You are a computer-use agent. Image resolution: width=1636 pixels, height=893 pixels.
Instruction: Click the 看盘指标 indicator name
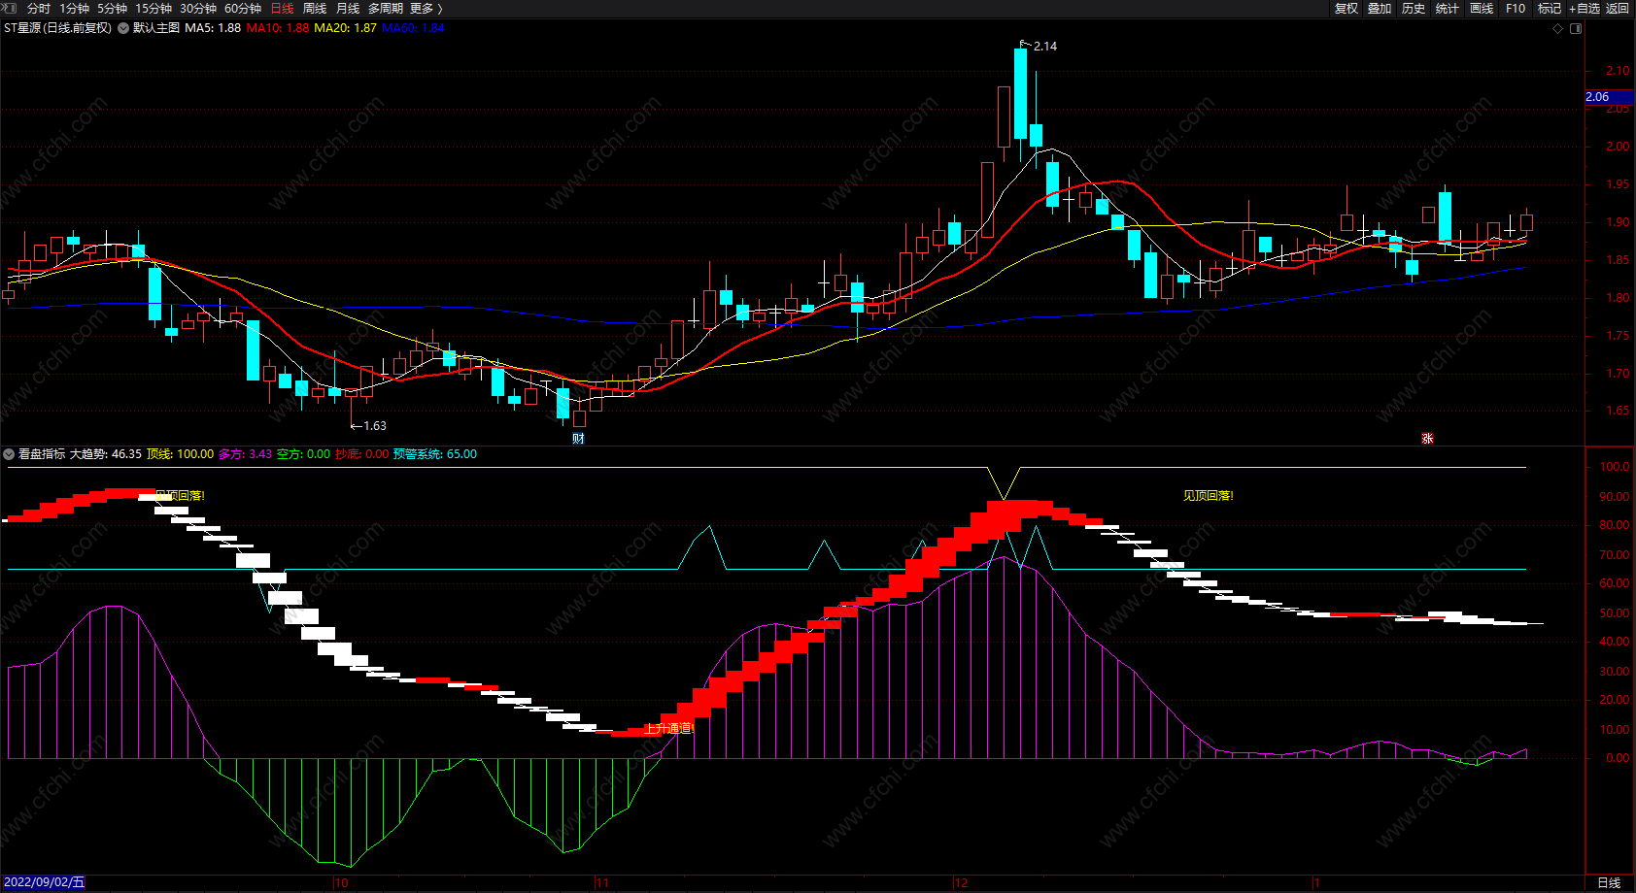[42, 454]
